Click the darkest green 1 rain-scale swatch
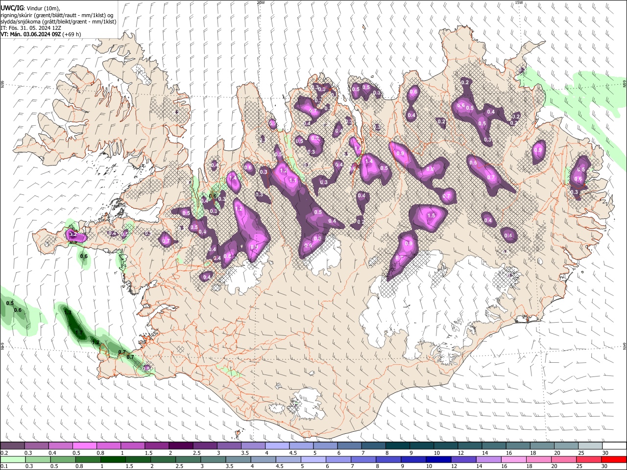The image size is (627, 470). (x=113, y=460)
